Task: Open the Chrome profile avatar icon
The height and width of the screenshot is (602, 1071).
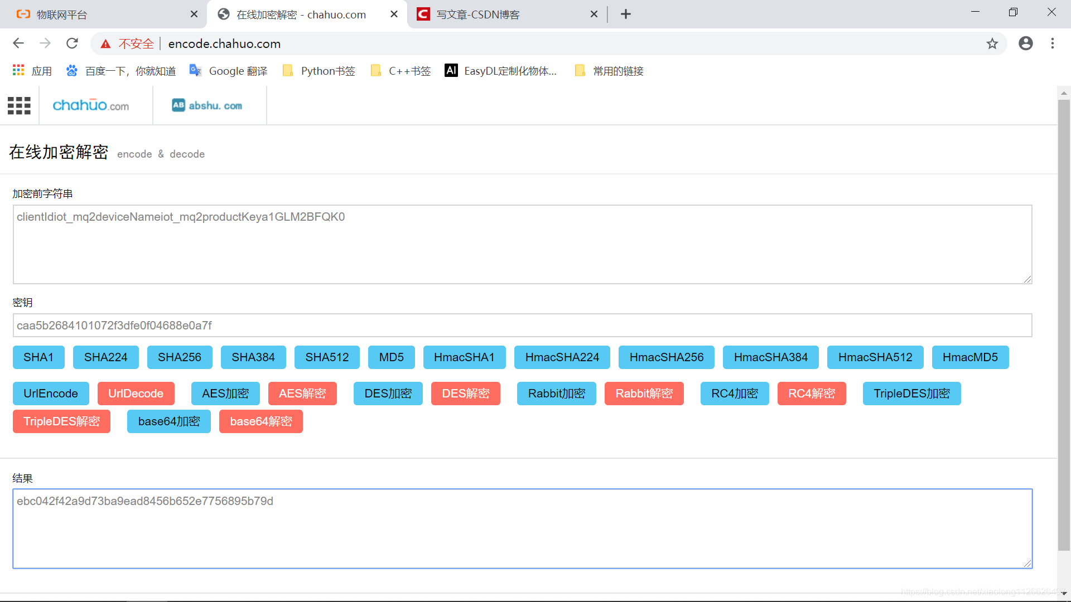Action: click(1025, 43)
